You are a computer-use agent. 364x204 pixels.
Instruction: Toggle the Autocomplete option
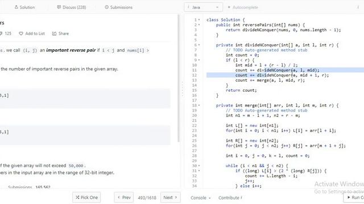pos(243,7)
